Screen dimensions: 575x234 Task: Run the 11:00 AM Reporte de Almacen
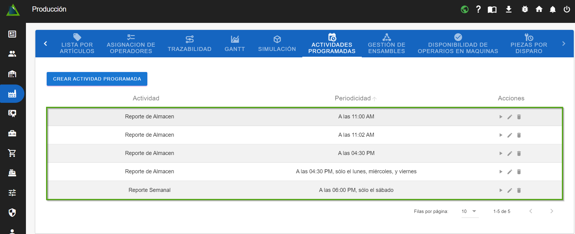501,117
